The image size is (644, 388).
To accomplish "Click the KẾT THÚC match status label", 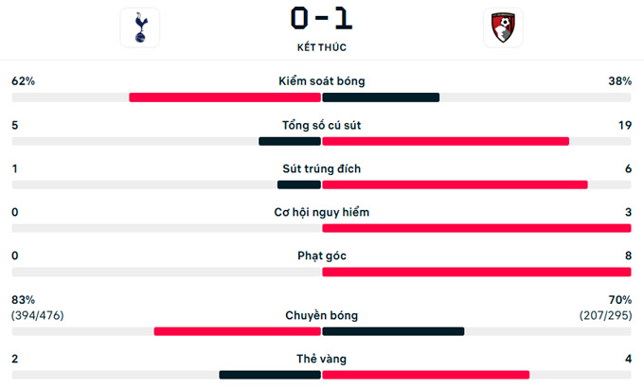I will (321, 46).
